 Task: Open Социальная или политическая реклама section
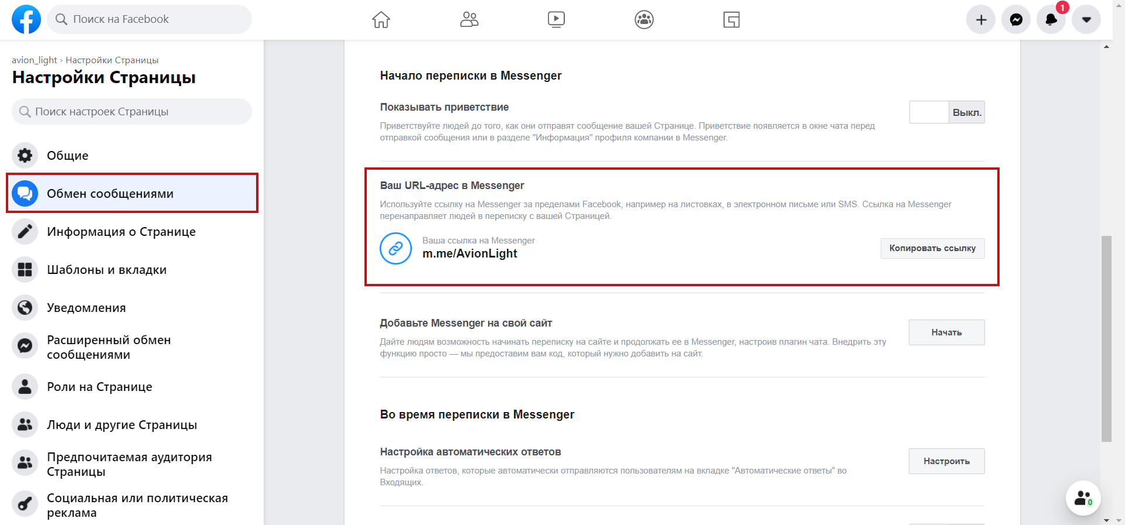coord(132,505)
